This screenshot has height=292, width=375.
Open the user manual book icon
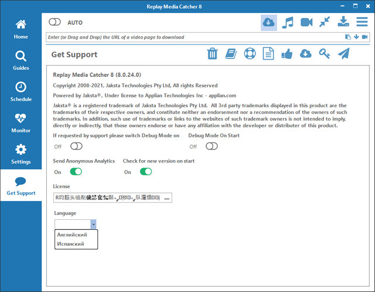[231, 54]
